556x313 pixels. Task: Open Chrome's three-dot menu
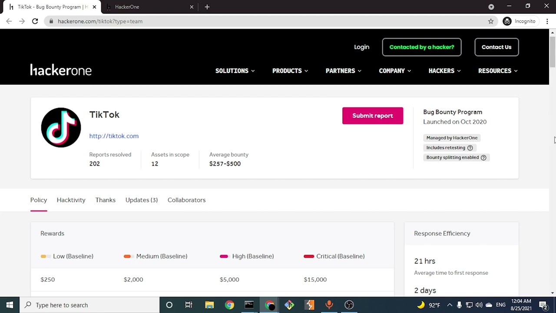coord(547,21)
